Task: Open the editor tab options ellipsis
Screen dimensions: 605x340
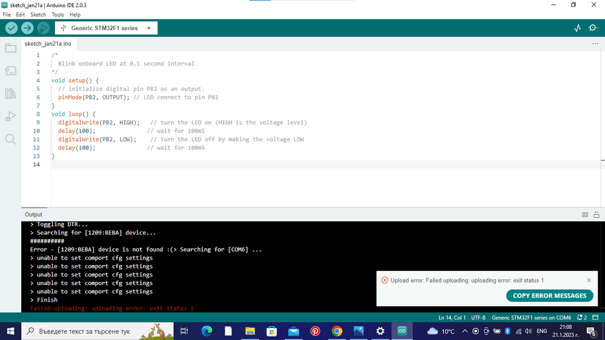Action: [595, 44]
